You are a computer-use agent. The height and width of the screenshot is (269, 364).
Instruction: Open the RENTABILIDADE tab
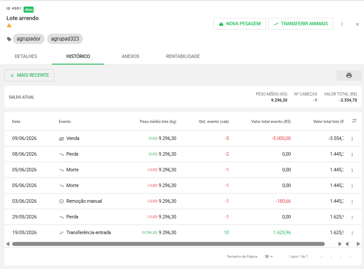click(183, 56)
